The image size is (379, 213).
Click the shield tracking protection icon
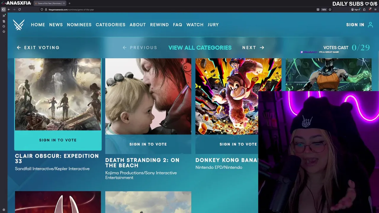click(42, 9)
